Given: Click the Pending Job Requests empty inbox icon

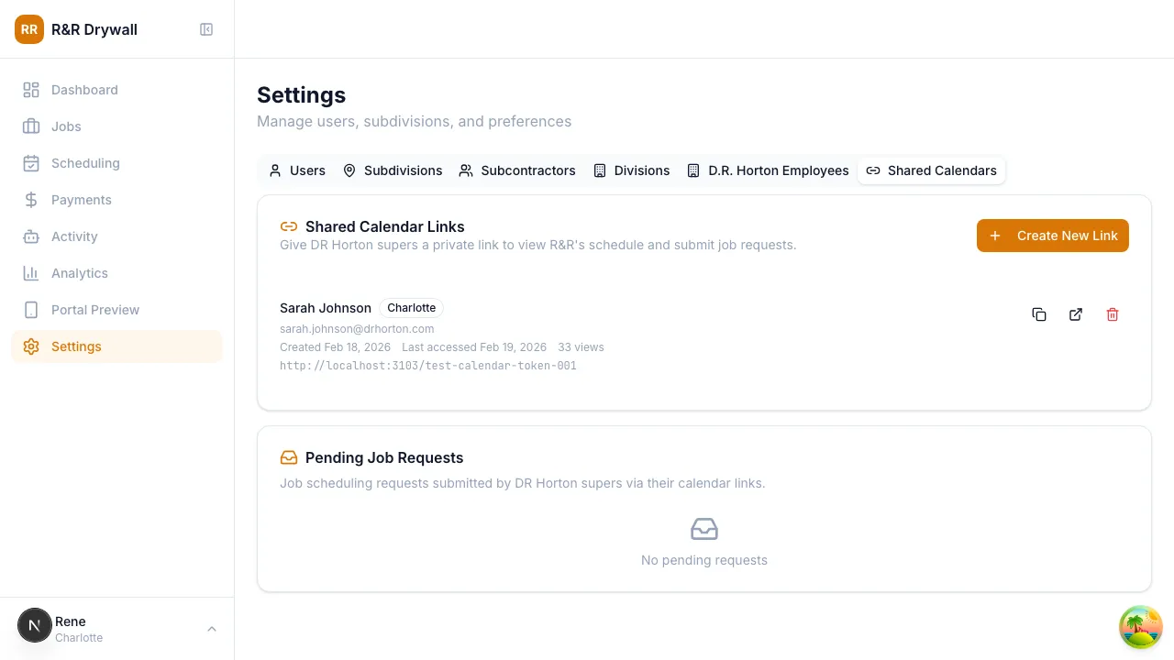Looking at the screenshot, I should [x=704, y=529].
